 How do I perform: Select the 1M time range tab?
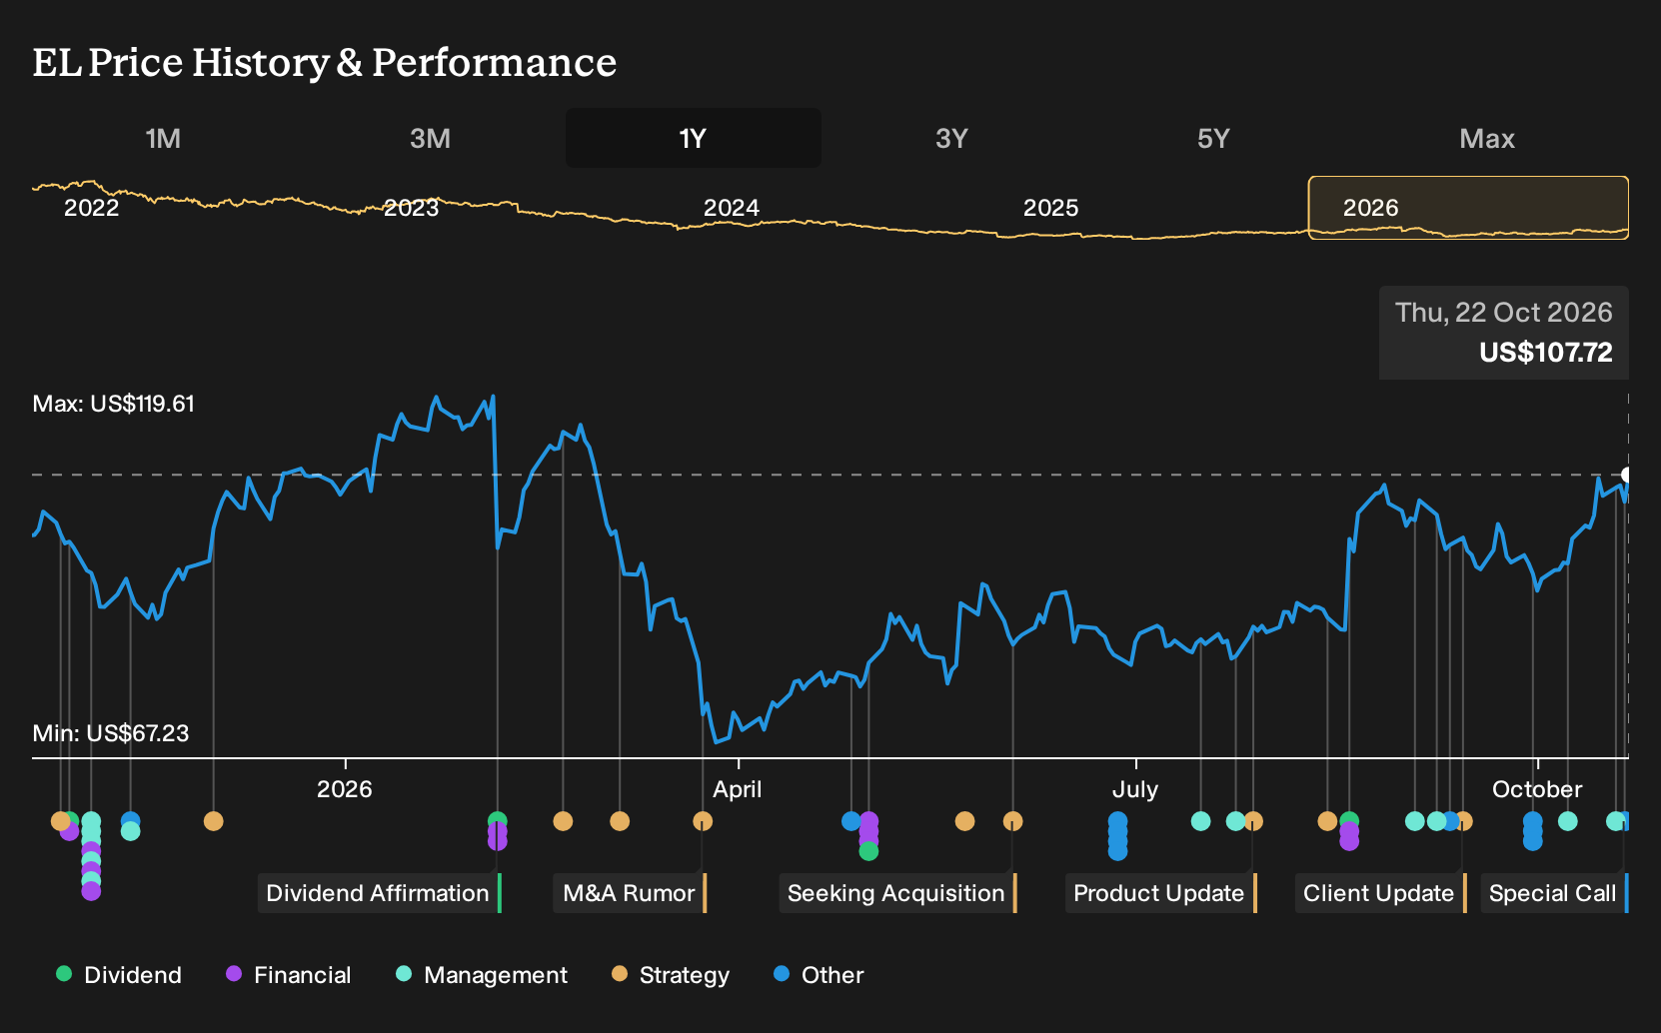(x=163, y=138)
